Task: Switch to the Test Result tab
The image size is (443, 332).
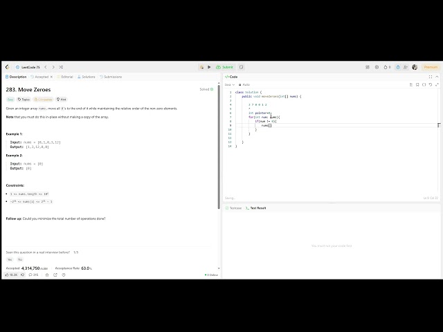Action: click(x=255, y=208)
